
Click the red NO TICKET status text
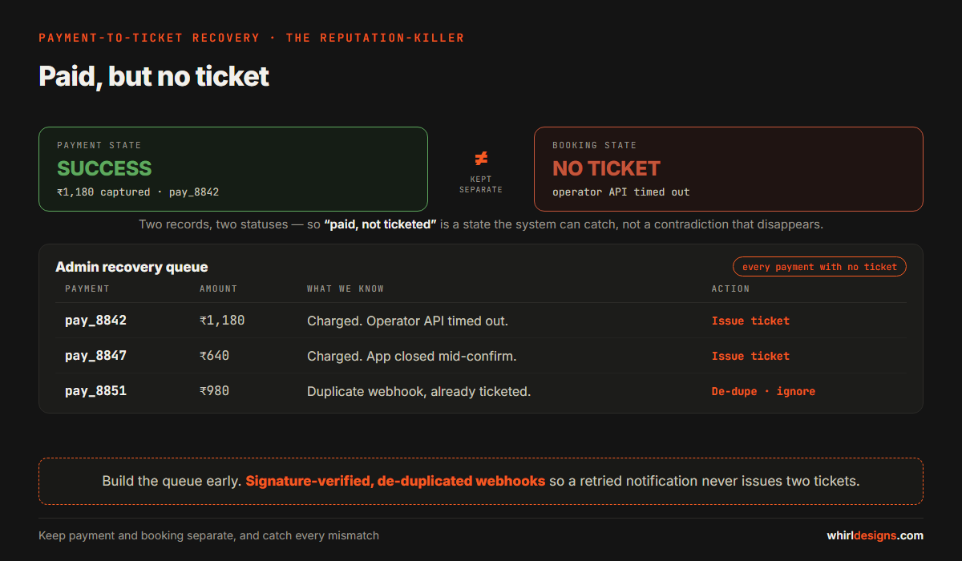coord(606,168)
